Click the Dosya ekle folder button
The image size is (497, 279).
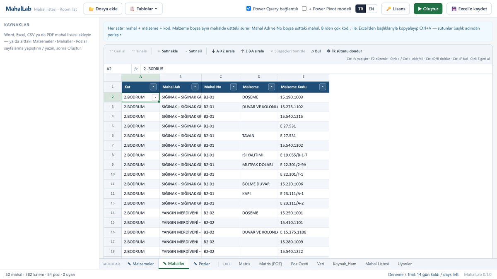102,9
